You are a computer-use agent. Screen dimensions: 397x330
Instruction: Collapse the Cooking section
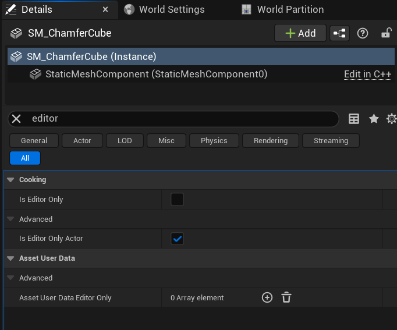coord(11,180)
